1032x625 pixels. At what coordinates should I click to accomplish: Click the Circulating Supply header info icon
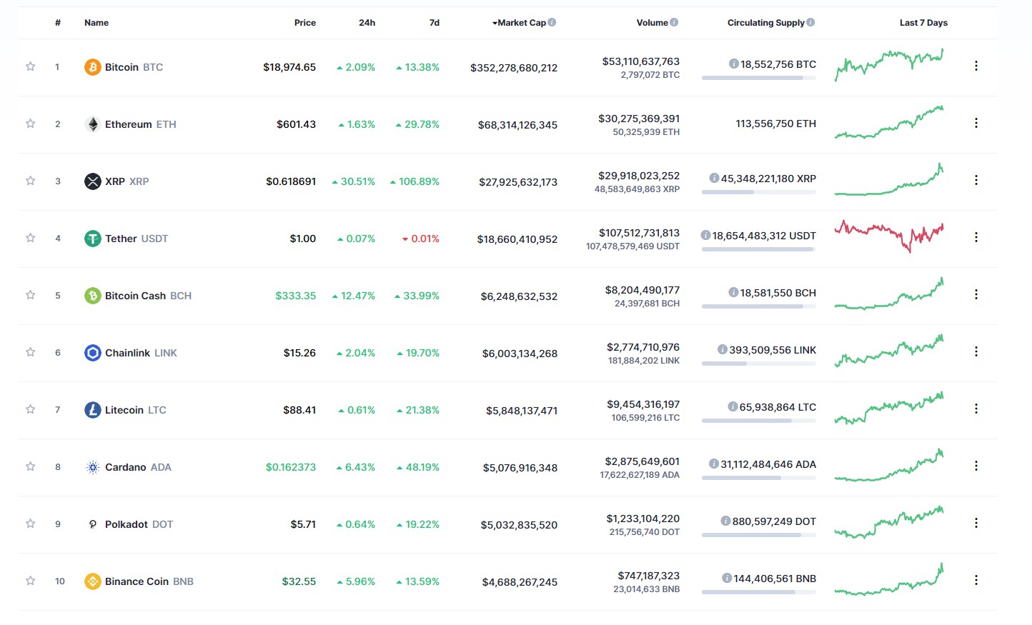point(810,22)
